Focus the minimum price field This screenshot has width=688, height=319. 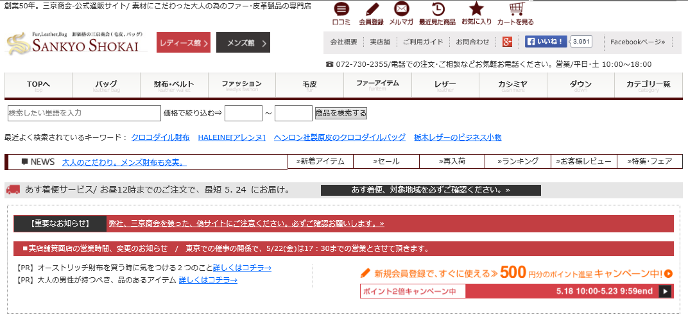(243, 113)
